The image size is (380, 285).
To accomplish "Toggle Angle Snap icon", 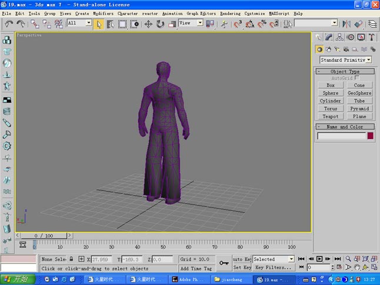I will (250, 24).
